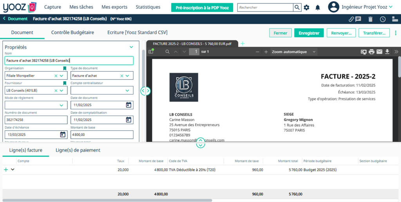The image size is (401, 202).
Task: Click the Renvoyer... button
Action: coord(341,33)
